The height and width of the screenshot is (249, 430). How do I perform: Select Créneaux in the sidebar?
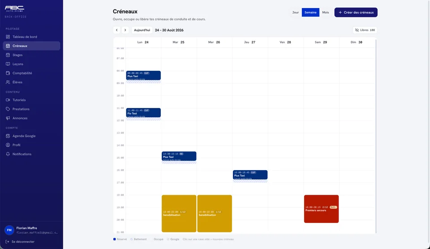coord(31,46)
